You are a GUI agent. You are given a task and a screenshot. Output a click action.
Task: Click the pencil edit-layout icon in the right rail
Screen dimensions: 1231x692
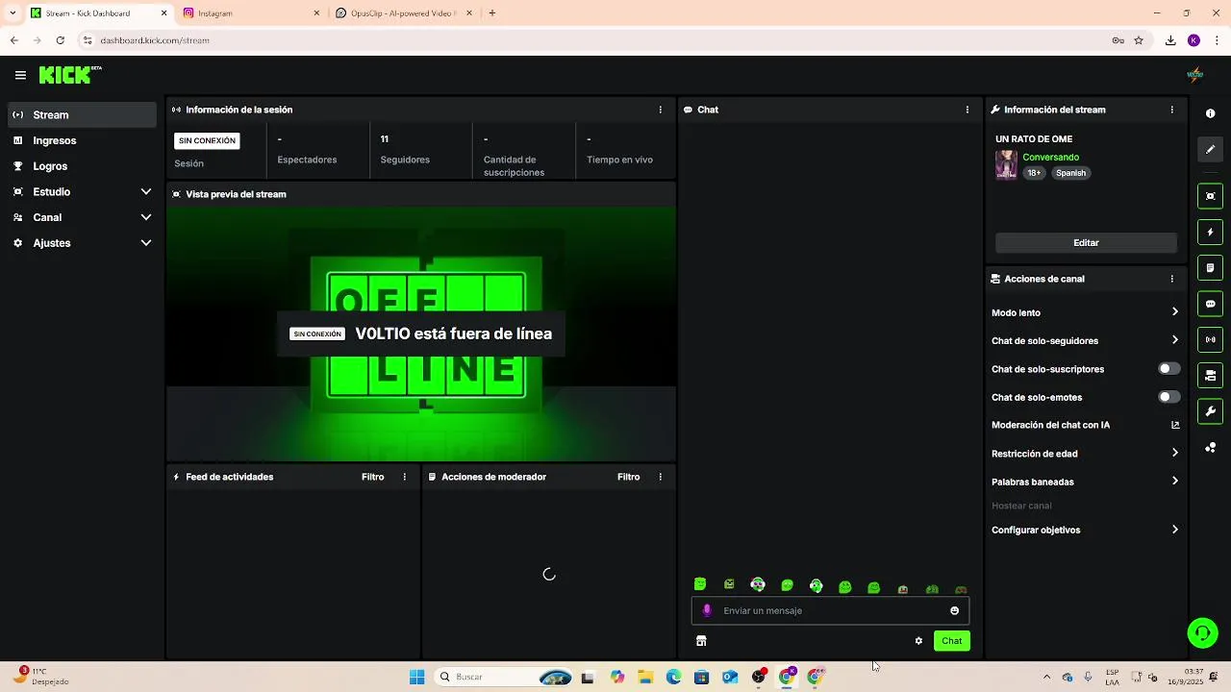[x=1210, y=149]
